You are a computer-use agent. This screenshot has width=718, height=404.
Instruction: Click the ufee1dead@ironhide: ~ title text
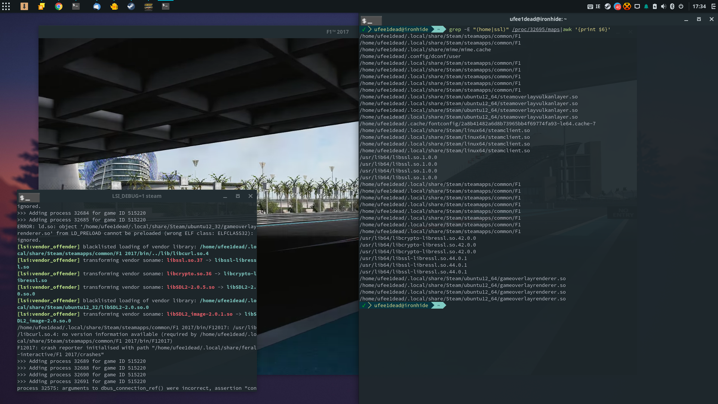538,19
